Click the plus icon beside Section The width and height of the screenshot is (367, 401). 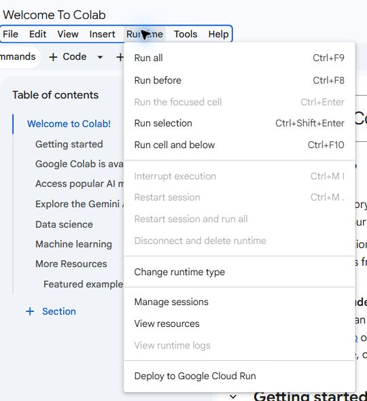pos(30,311)
